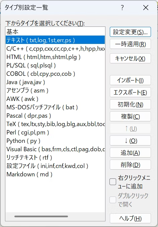
Task: Select the C/C++ type entry
Action: (55, 49)
